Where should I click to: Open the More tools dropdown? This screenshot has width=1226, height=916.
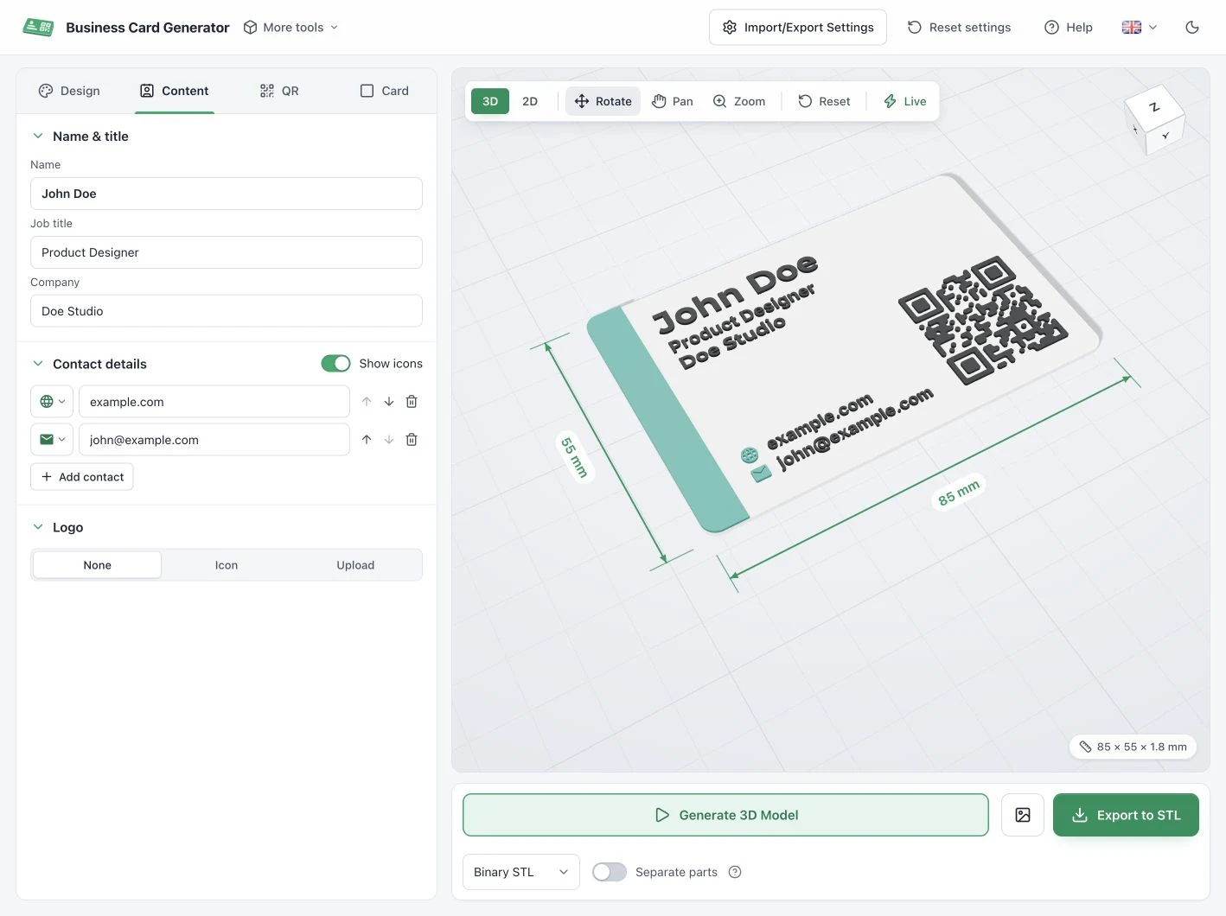tap(291, 28)
